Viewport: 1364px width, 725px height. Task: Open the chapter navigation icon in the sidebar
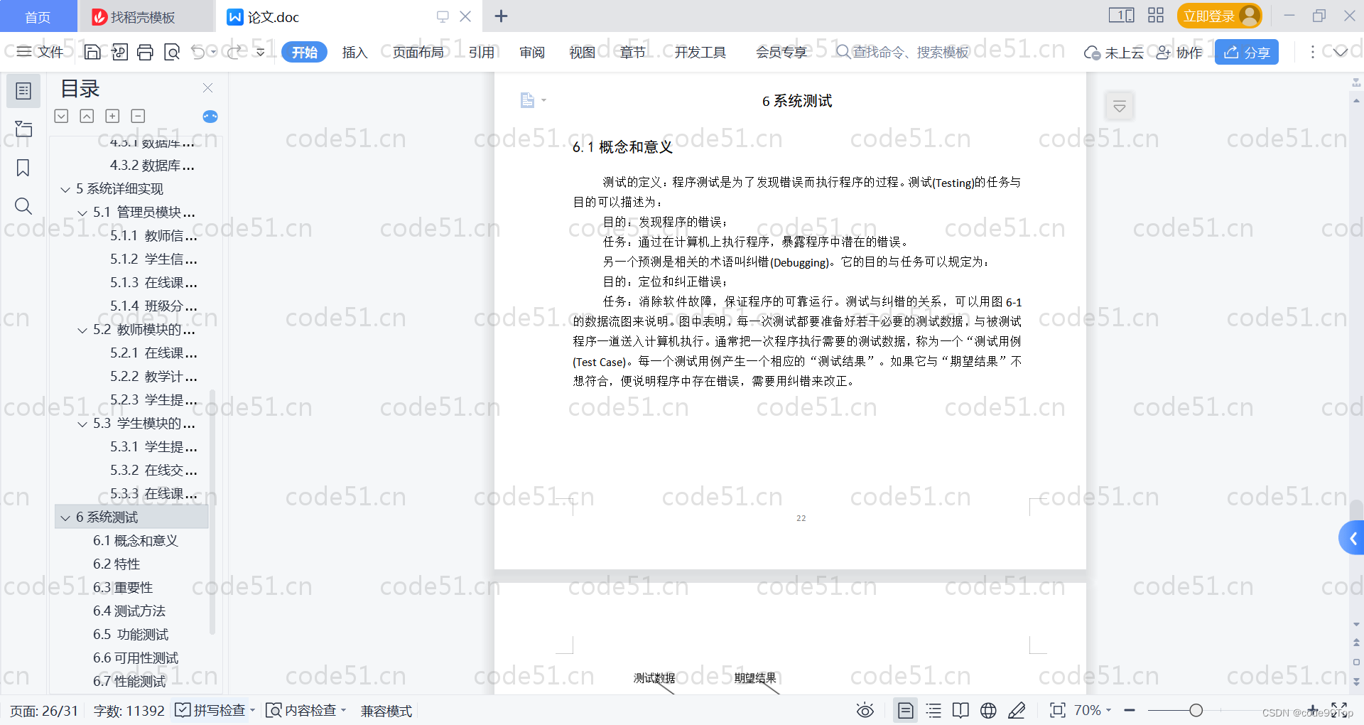point(23,129)
